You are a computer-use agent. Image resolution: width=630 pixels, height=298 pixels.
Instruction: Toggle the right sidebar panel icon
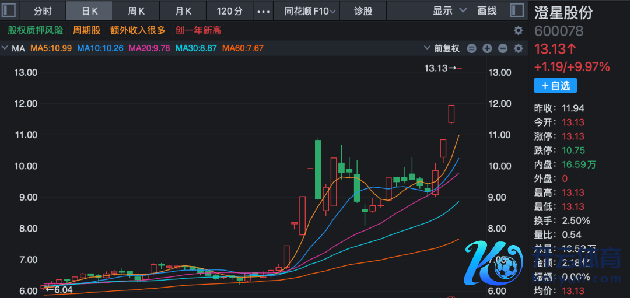tap(517, 10)
